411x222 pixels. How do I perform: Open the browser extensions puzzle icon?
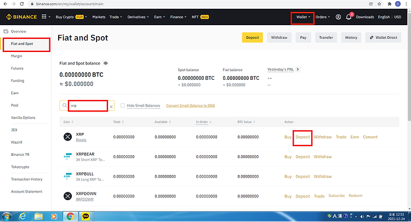390,4
